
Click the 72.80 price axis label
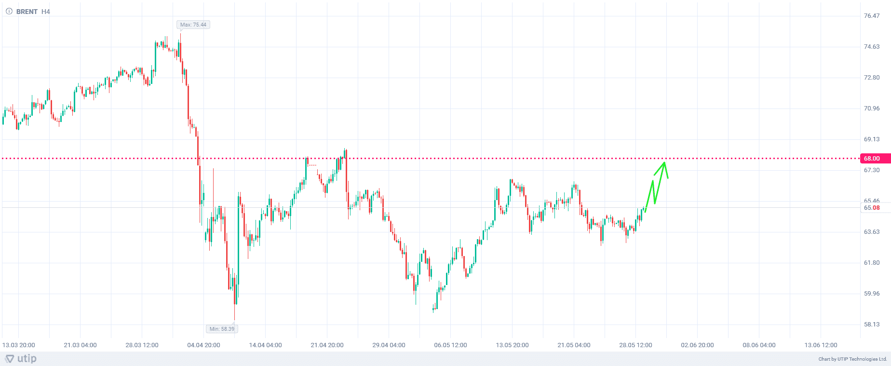pyautogui.click(x=872, y=78)
